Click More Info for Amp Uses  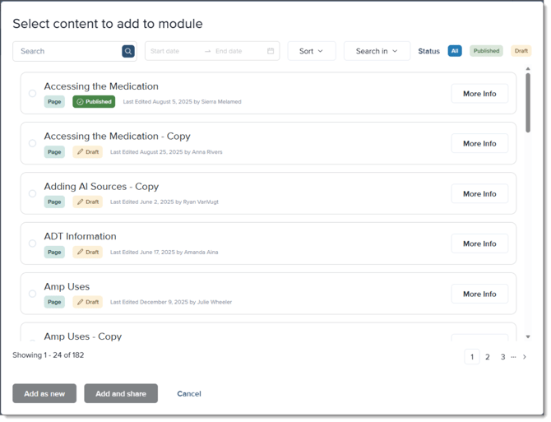(479, 294)
